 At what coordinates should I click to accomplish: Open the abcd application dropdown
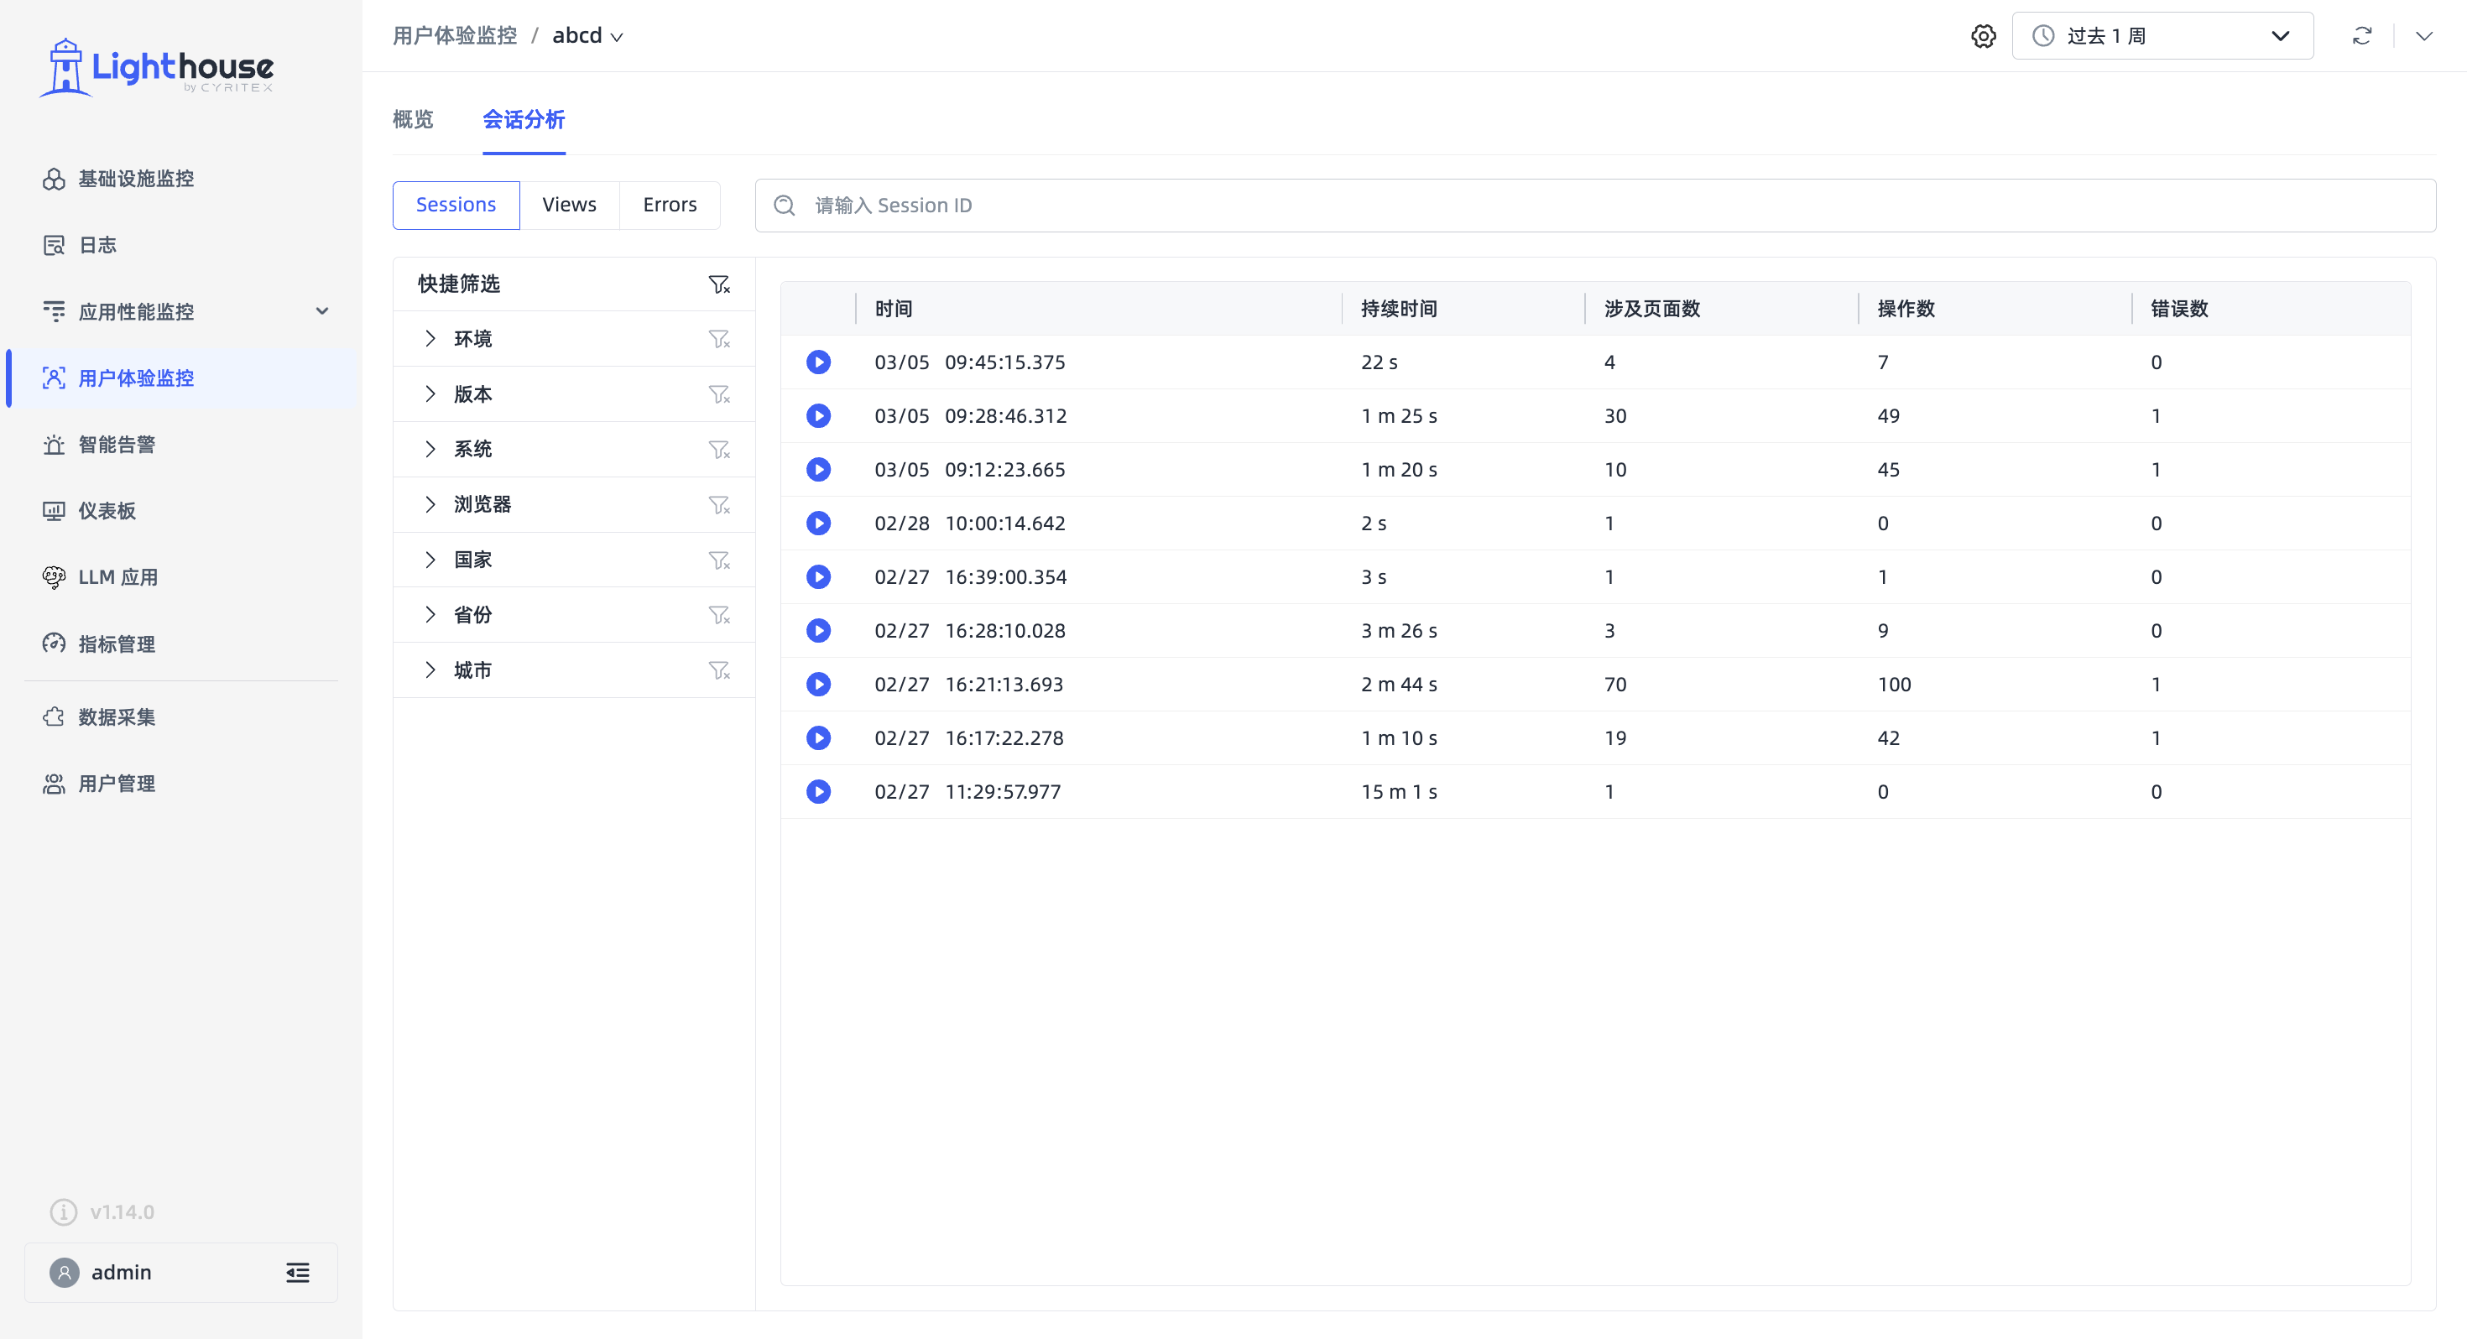tap(587, 36)
